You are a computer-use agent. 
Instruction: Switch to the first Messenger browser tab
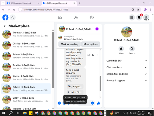pos(23,3)
